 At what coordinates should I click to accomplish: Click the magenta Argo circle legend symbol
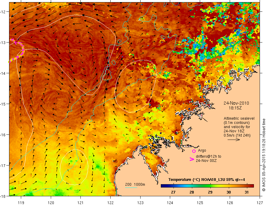click(194, 151)
